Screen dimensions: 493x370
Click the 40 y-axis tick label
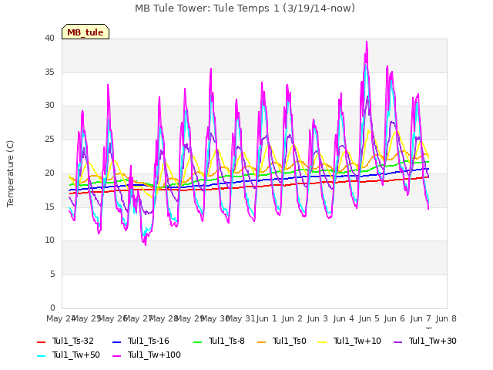[x=49, y=38]
